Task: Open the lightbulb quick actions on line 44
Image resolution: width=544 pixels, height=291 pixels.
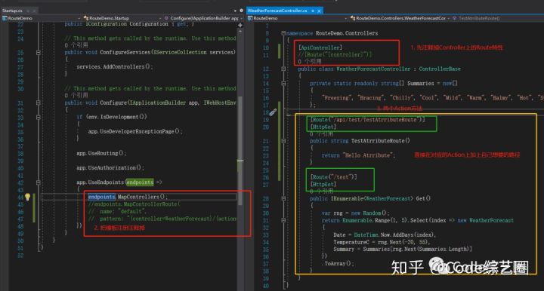Action: (x=28, y=197)
